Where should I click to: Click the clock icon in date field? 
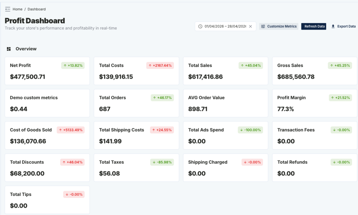tap(200, 26)
